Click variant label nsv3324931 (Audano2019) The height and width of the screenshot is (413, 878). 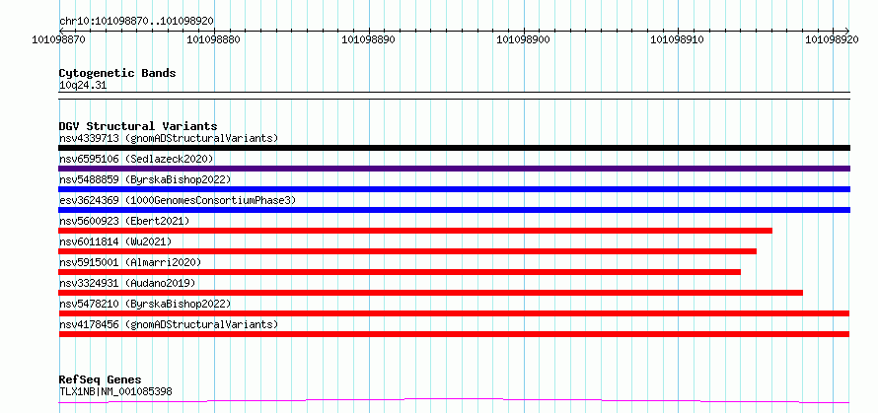pyautogui.click(x=127, y=283)
